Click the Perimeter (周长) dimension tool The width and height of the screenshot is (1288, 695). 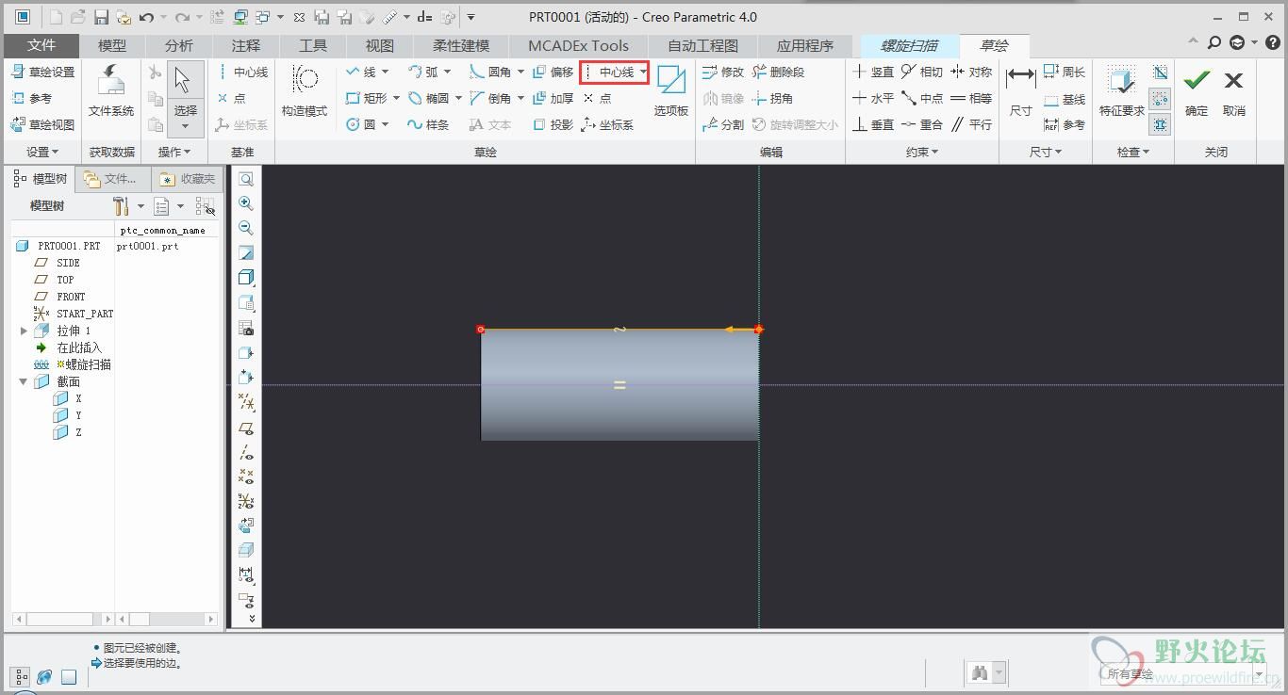tap(1065, 72)
